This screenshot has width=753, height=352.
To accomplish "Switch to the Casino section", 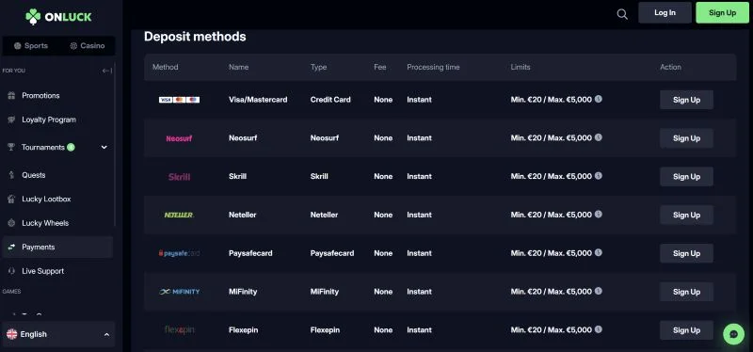I will click(87, 45).
